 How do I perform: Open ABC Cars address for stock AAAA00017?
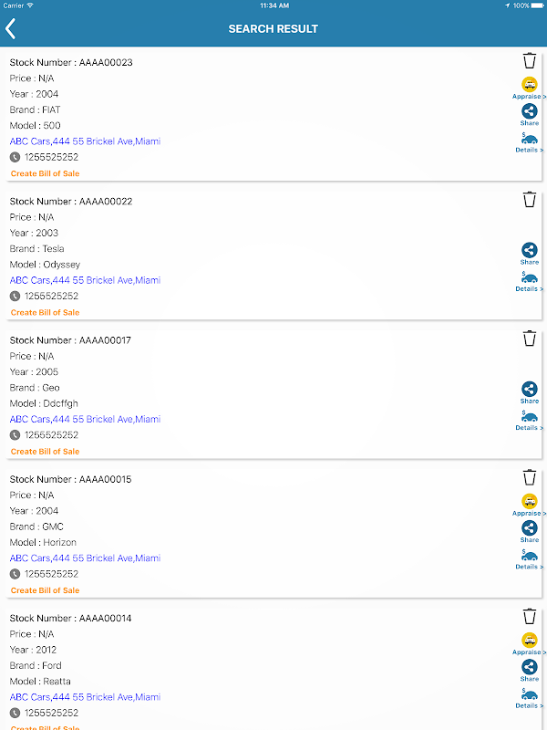85,420
